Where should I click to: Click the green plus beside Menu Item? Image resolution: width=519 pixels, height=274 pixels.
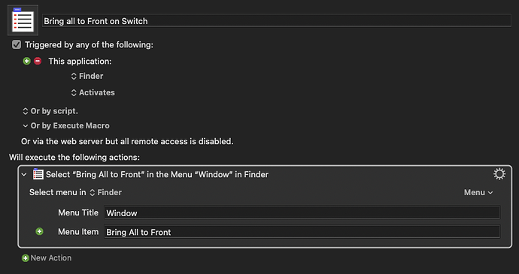(x=39, y=232)
